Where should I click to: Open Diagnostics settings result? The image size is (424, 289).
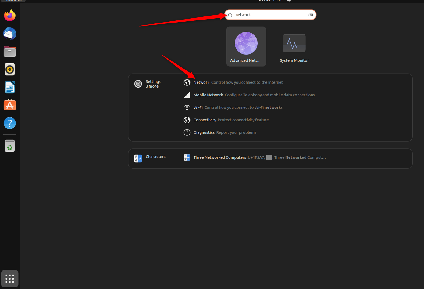click(204, 132)
